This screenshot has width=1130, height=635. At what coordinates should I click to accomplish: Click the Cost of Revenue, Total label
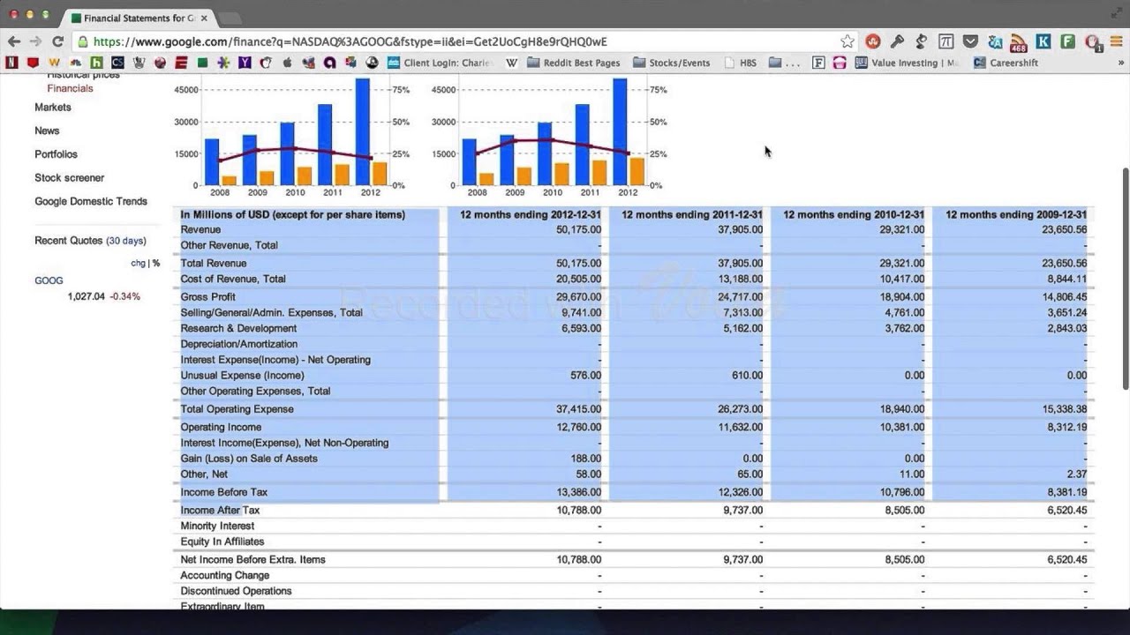pyautogui.click(x=233, y=279)
